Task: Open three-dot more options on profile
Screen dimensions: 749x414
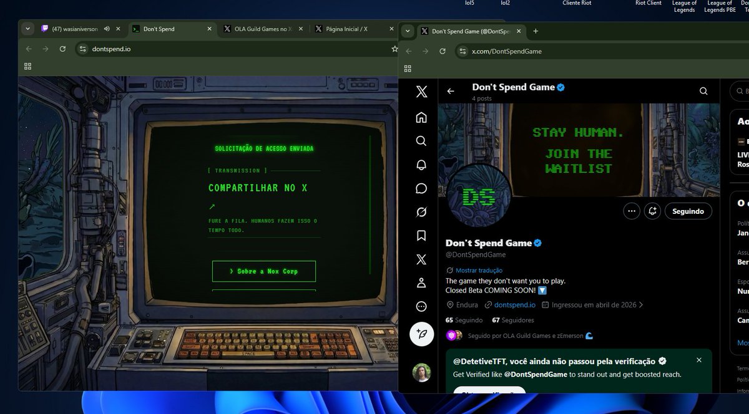Action: tap(632, 211)
